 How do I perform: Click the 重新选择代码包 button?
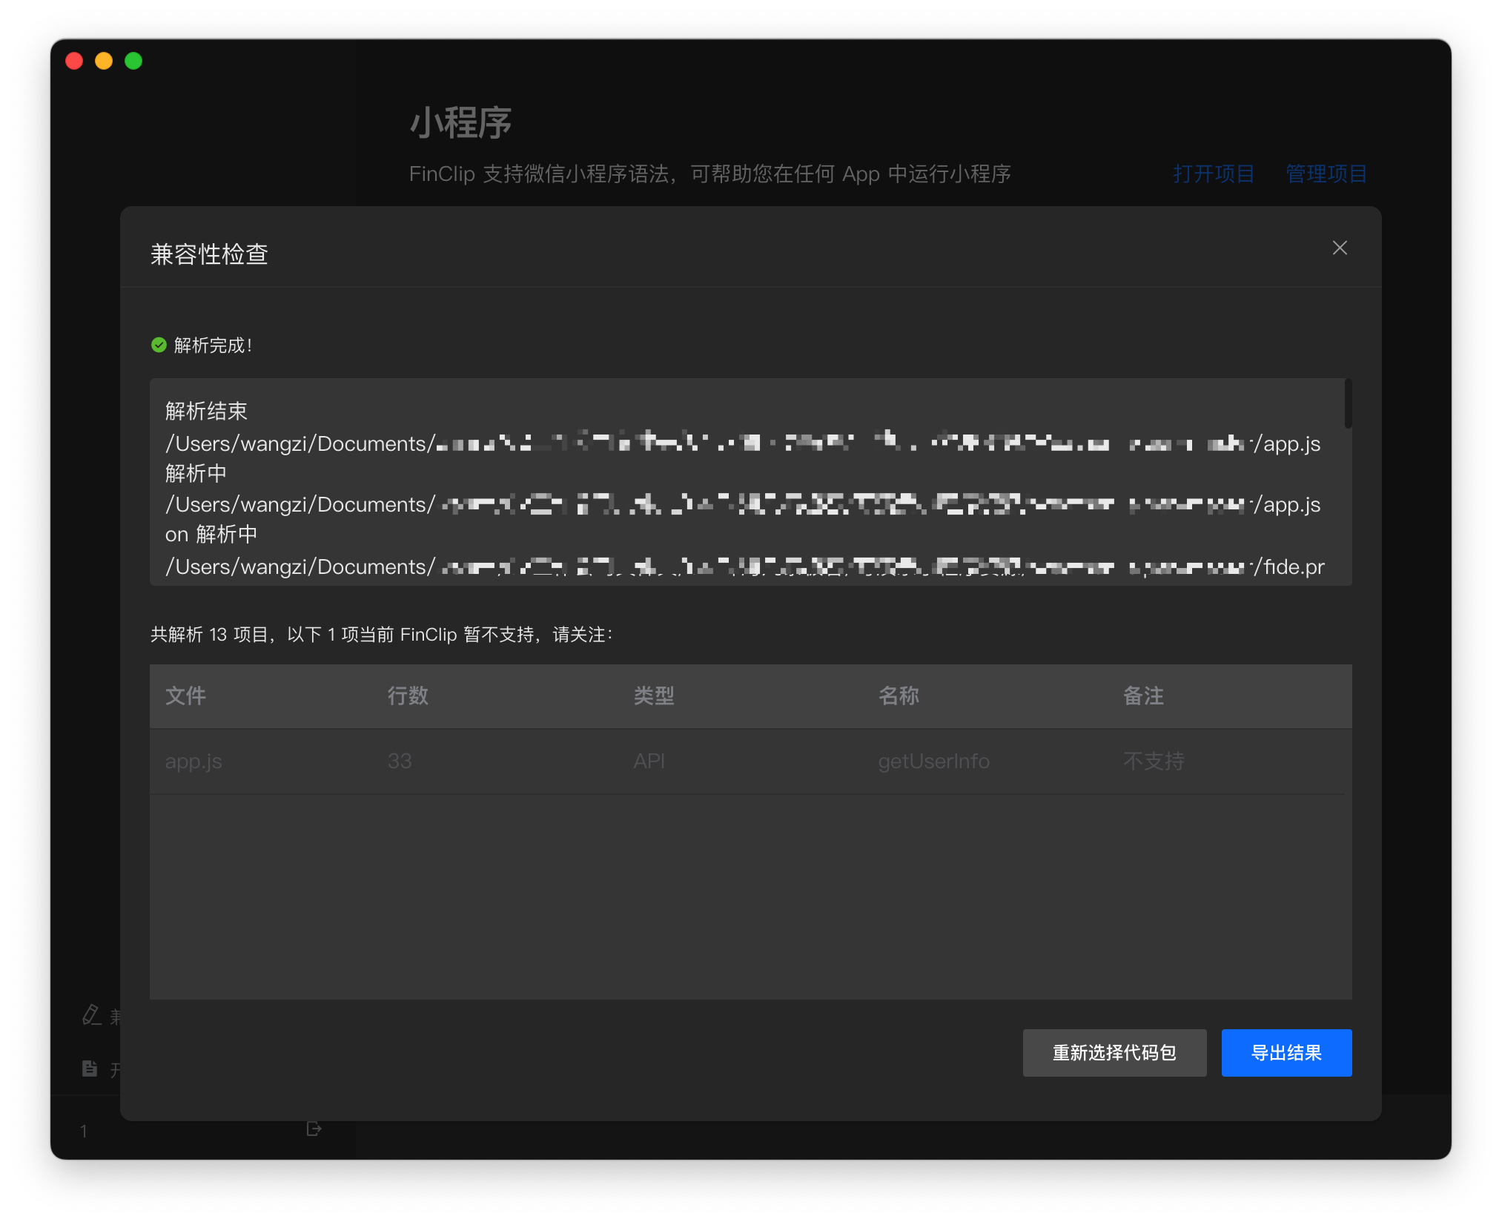click(x=1114, y=1052)
